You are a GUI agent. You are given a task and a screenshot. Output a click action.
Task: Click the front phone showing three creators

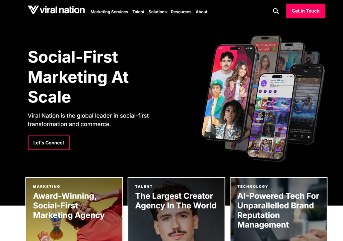[x=228, y=93]
